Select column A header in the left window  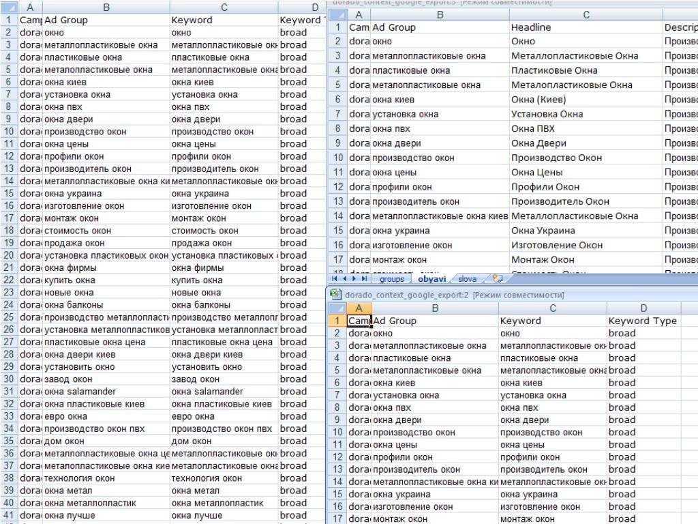coord(30,8)
